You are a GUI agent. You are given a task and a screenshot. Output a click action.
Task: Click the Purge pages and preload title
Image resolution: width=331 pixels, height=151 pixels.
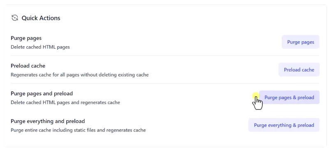pos(42,93)
